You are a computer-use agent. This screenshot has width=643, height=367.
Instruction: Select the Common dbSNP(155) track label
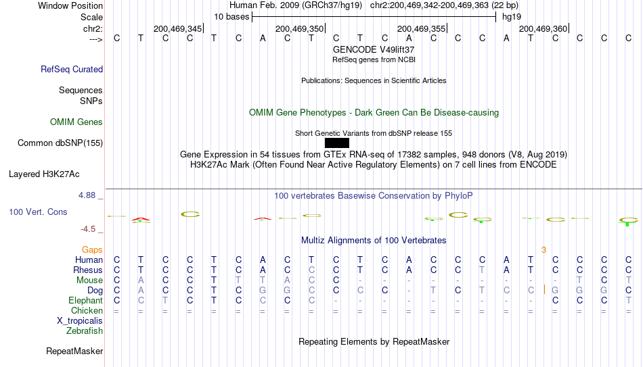pos(60,143)
